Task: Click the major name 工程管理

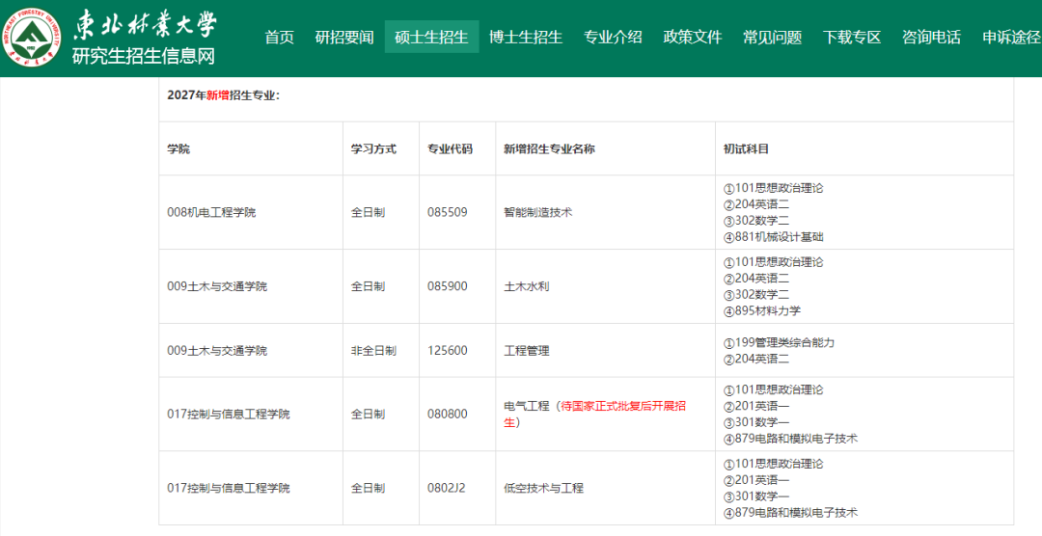Action: point(527,351)
